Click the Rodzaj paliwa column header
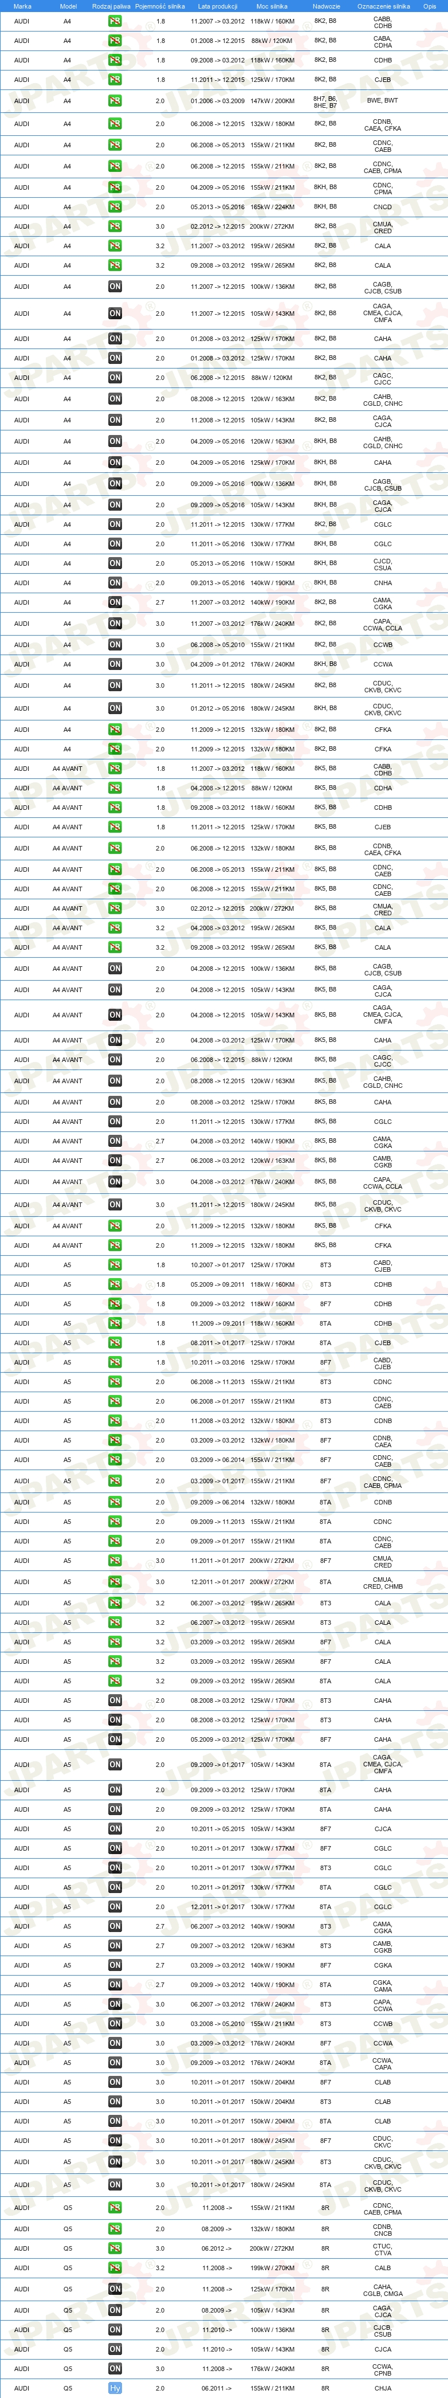The image size is (448, 2398). point(112,6)
